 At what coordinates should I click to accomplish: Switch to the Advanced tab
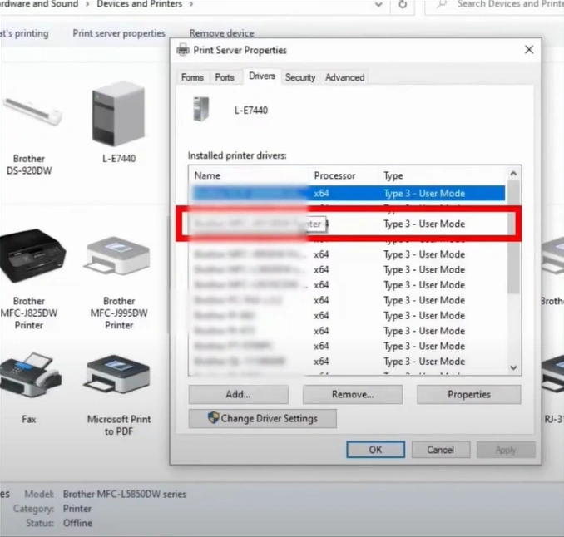pyautogui.click(x=344, y=77)
